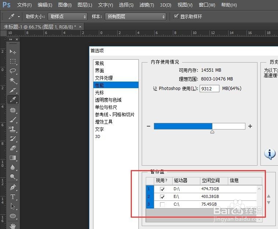Open the 图像(I) menu
278x229 pixels.
pos(65,5)
